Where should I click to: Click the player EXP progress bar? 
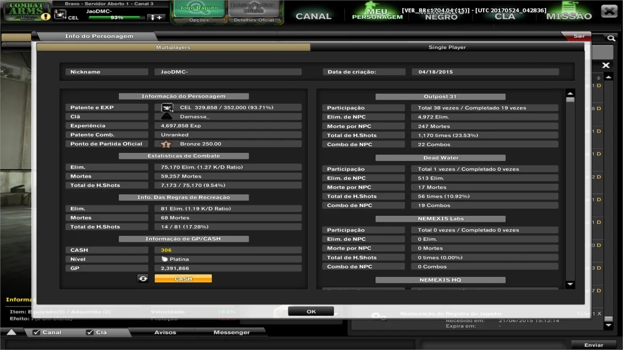pos(117,18)
